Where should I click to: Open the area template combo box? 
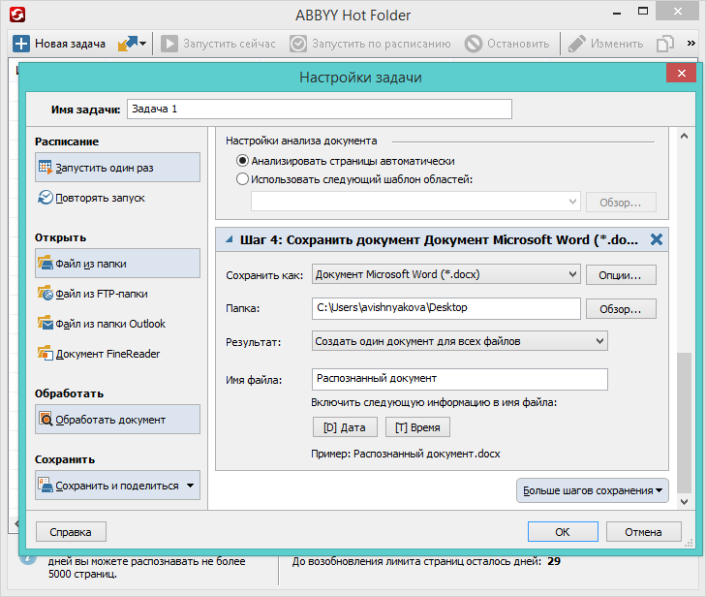tap(415, 202)
